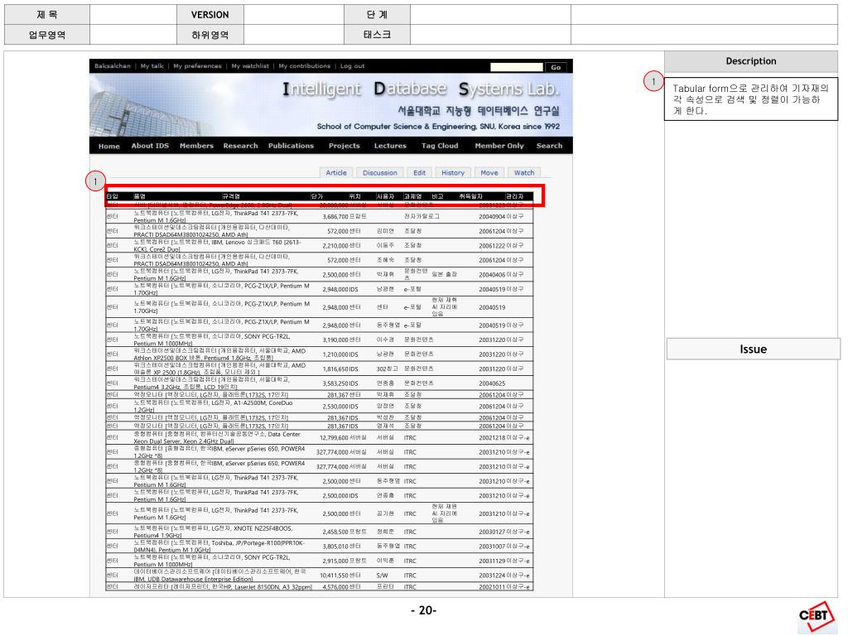Select the 20021218 date cell
Viewport: 848px width, 636px height.
point(492,437)
